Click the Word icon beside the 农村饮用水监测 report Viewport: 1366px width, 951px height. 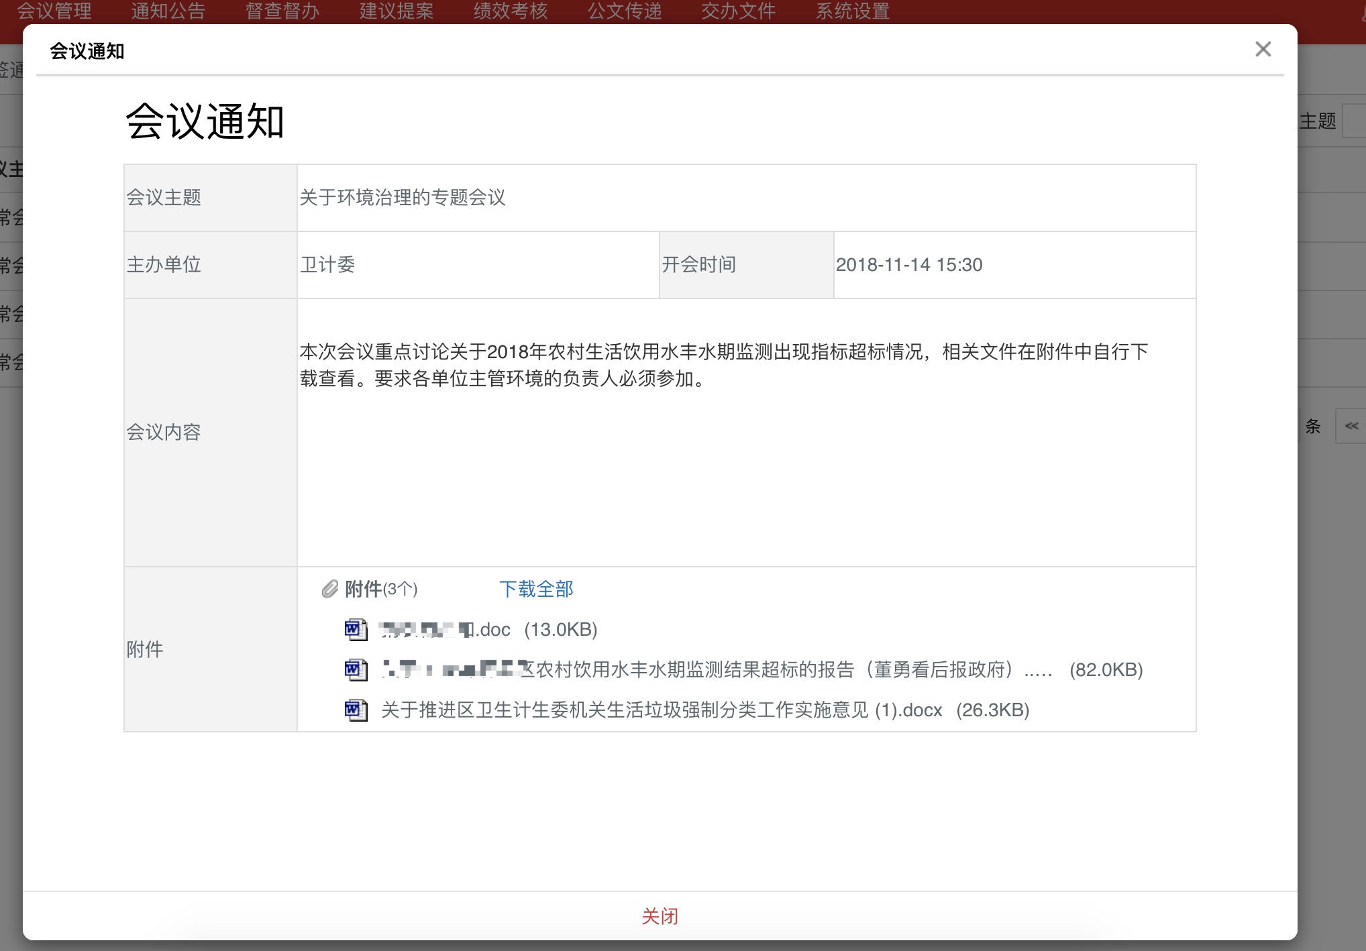pyautogui.click(x=356, y=669)
